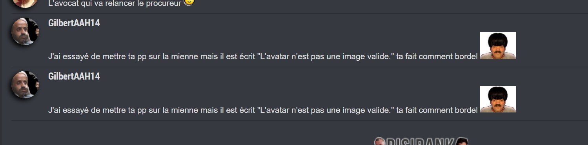Click the right face icon in the DISIRANK banner
588x145 pixels.
click(462, 141)
